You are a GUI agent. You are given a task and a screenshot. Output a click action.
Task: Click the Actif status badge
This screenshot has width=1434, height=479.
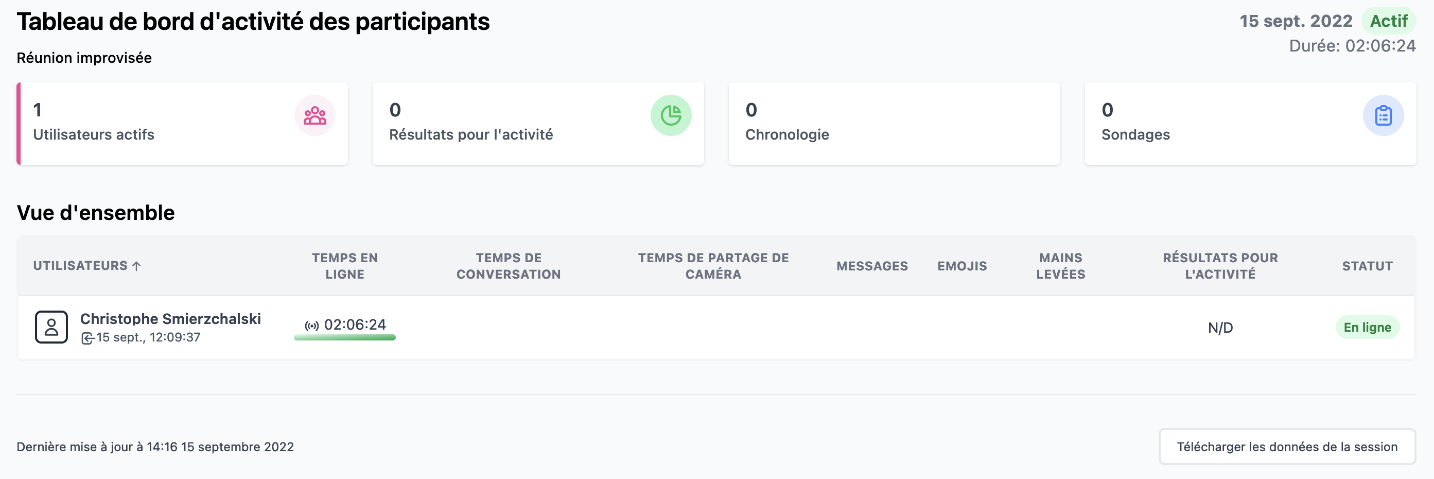[x=1388, y=21]
